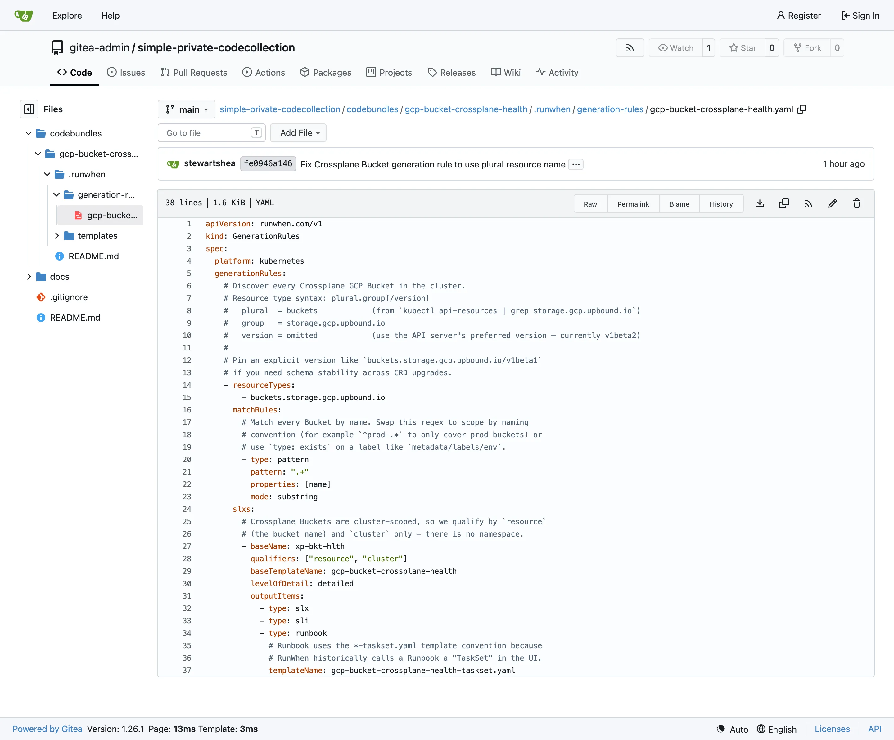Download the file icon
This screenshot has width=894, height=740.
(760, 204)
